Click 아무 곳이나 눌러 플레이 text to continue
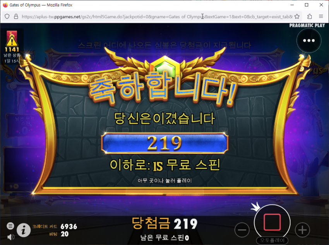Viewport: 329px width, 245px height. pyautogui.click(x=165, y=180)
